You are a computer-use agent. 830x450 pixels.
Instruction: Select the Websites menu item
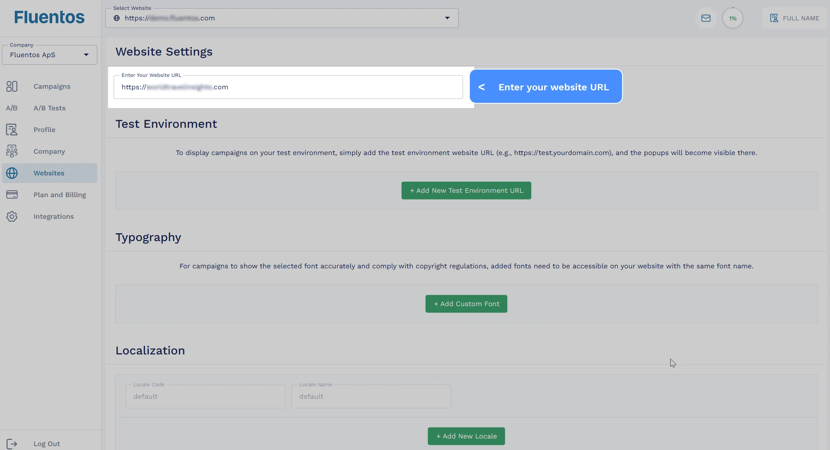click(x=50, y=173)
